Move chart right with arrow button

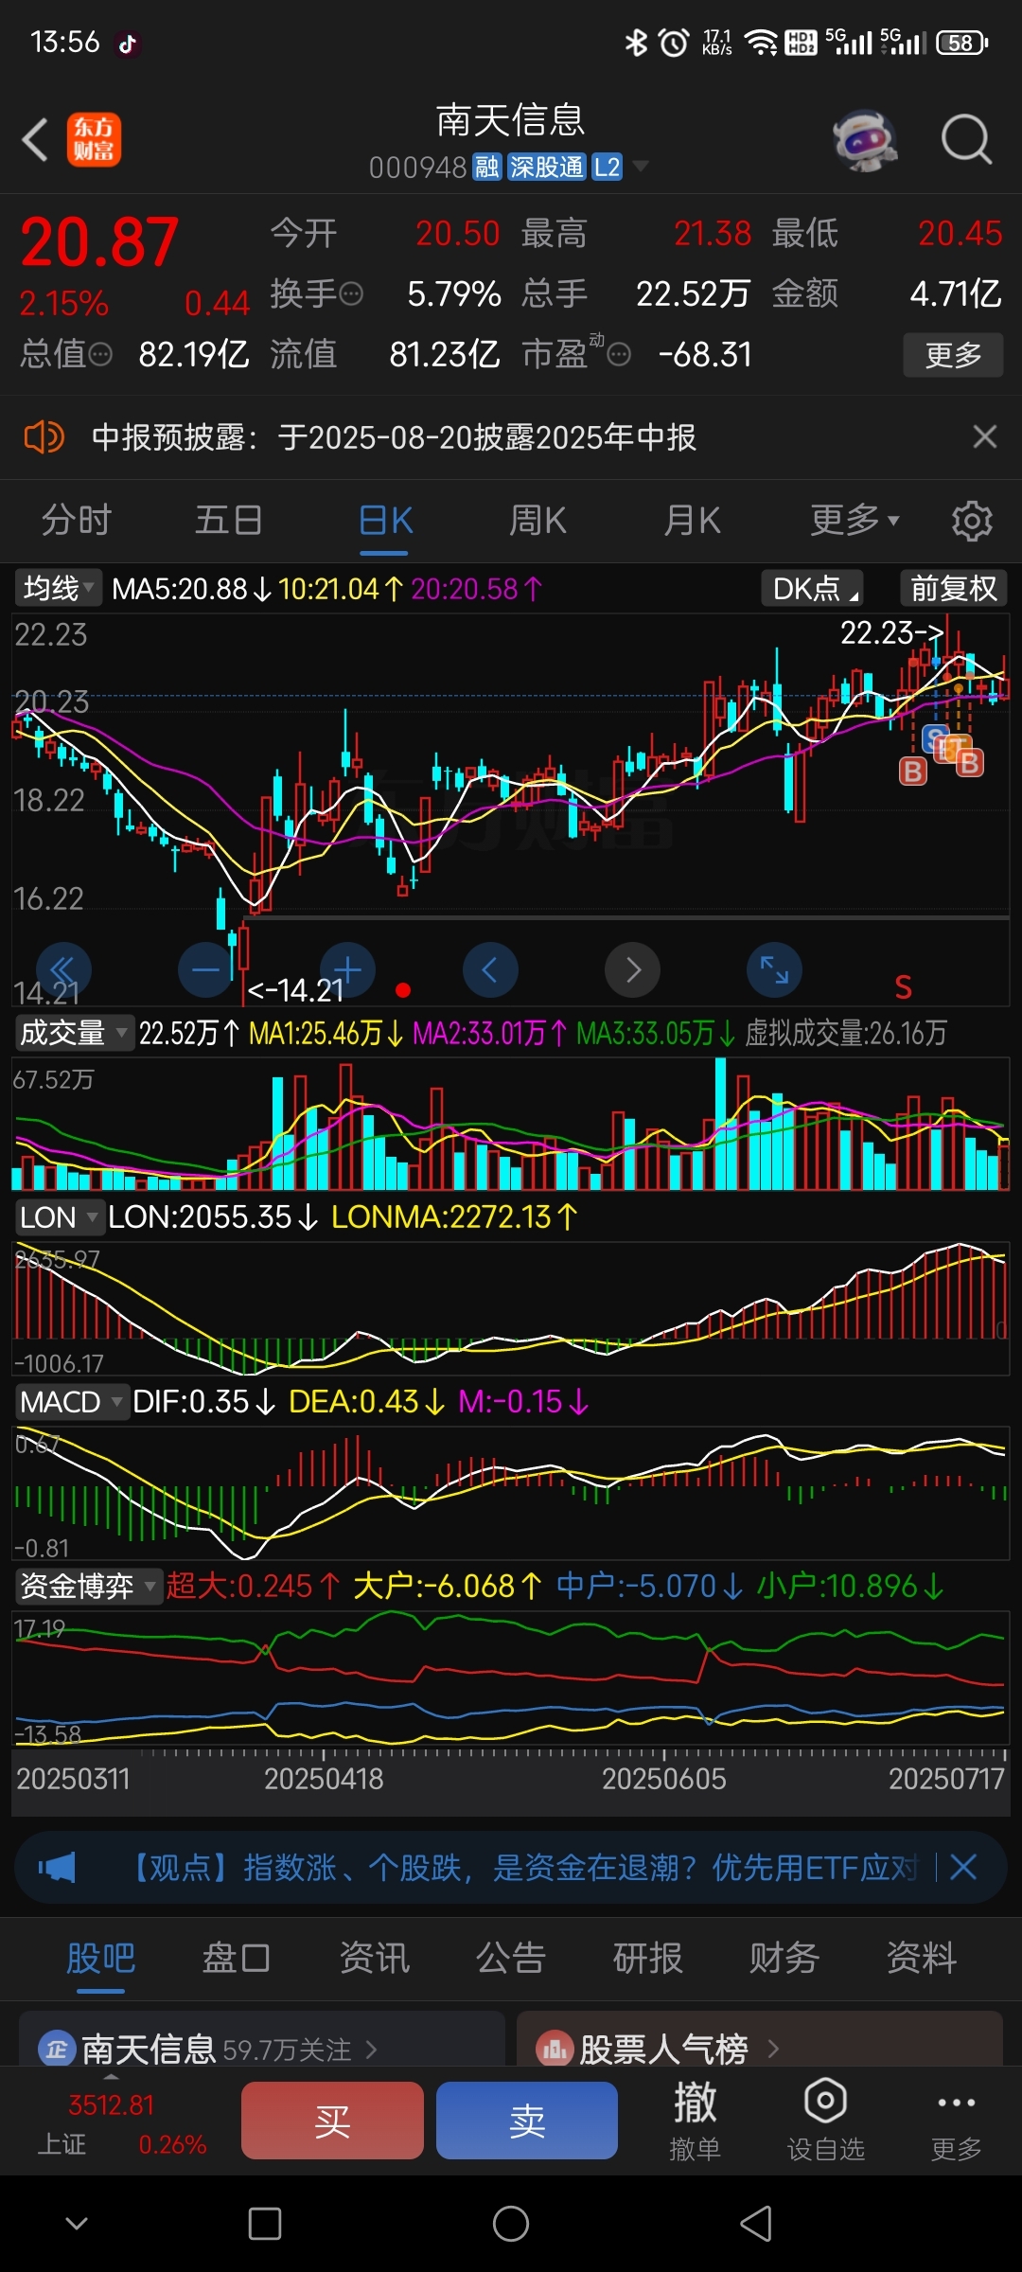(x=632, y=970)
